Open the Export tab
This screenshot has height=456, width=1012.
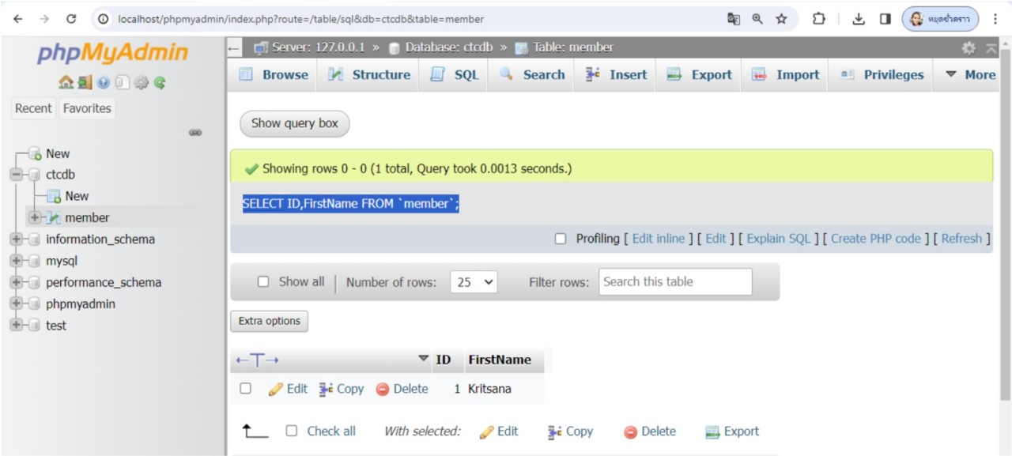click(x=700, y=75)
